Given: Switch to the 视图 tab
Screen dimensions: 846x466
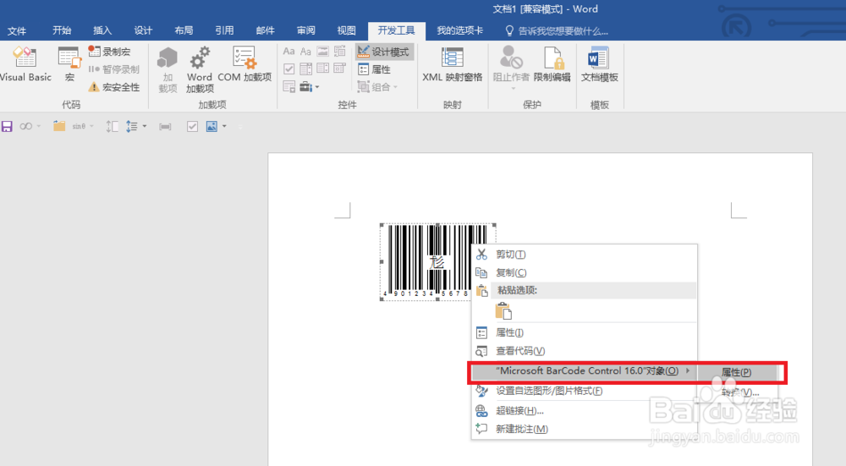Looking at the screenshot, I should point(346,30).
